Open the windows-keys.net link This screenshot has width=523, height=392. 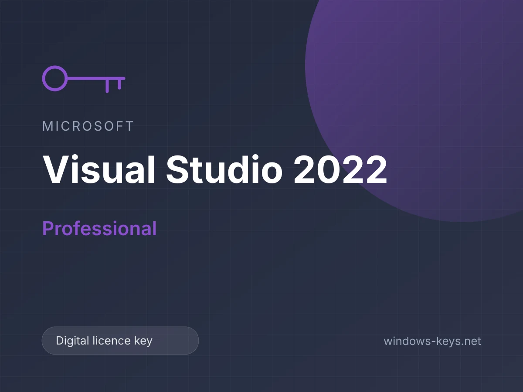tap(432, 341)
